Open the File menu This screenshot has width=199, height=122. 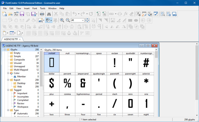pos(5,8)
